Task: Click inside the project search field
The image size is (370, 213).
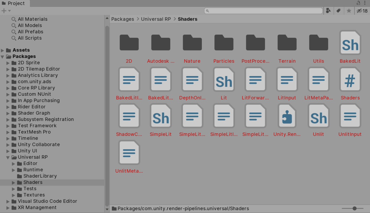Action: pos(264,11)
